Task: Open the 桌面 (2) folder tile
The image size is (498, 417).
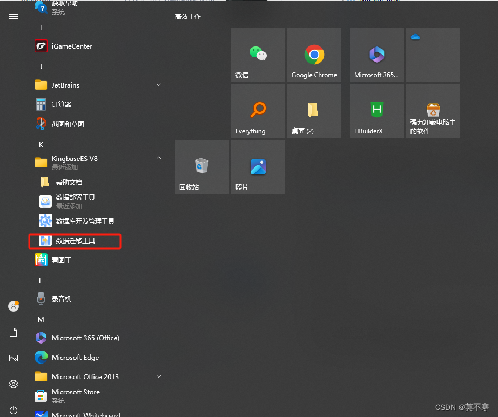Action: pyautogui.click(x=314, y=111)
